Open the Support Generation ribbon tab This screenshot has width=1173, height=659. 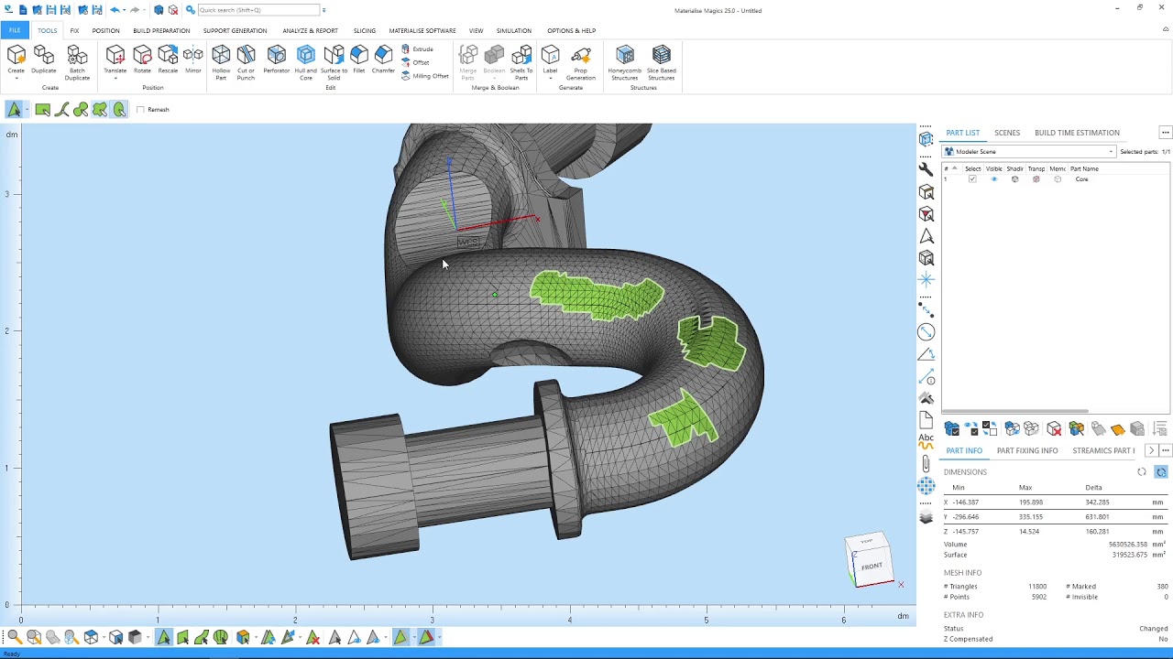point(235,31)
